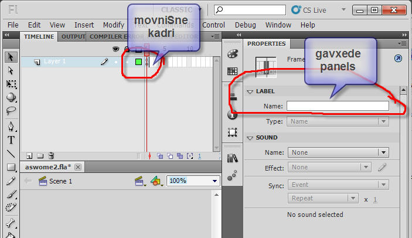
Task: Click the Properties help arrow icon
Action: point(399,58)
